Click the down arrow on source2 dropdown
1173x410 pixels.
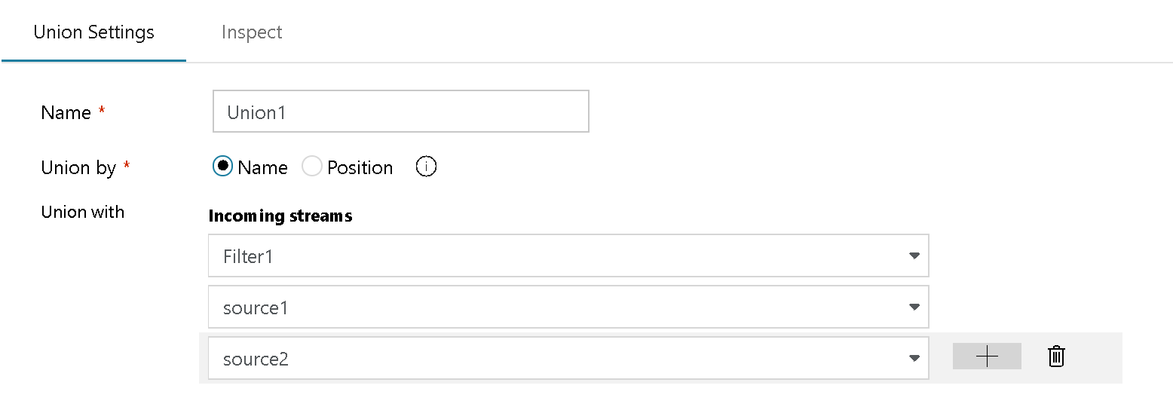click(x=914, y=359)
